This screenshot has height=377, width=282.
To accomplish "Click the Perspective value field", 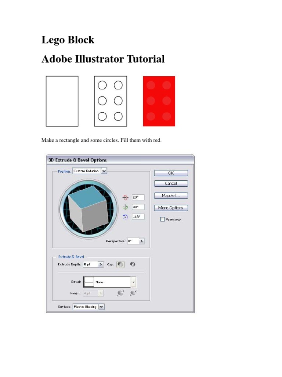I will (133, 241).
